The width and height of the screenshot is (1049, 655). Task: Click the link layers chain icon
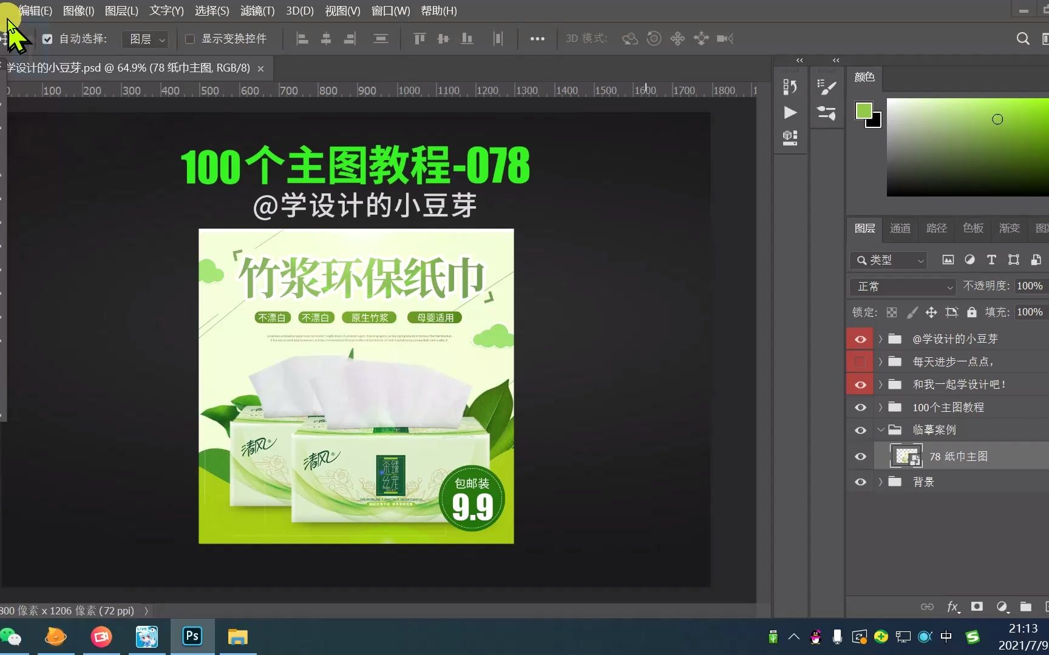(927, 606)
